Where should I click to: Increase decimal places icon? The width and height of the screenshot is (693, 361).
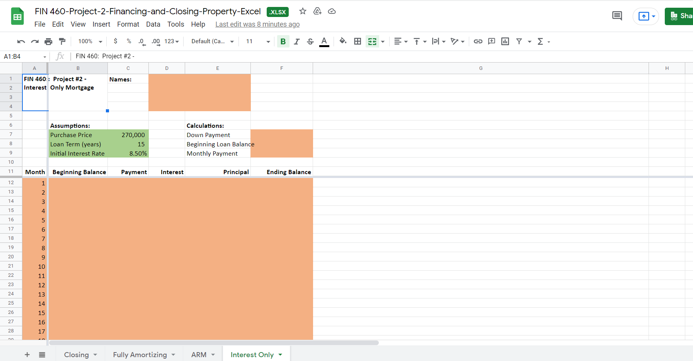click(x=156, y=41)
